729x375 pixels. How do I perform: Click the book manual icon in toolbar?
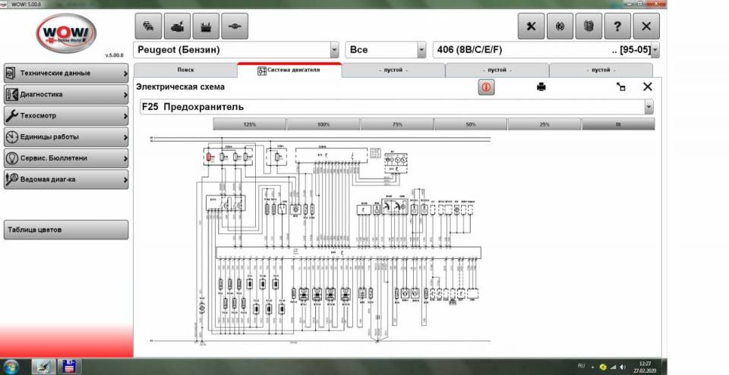589,27
